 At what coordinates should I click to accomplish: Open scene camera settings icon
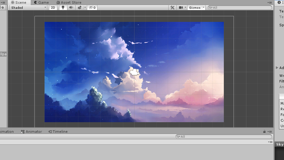tap(181, 7)
